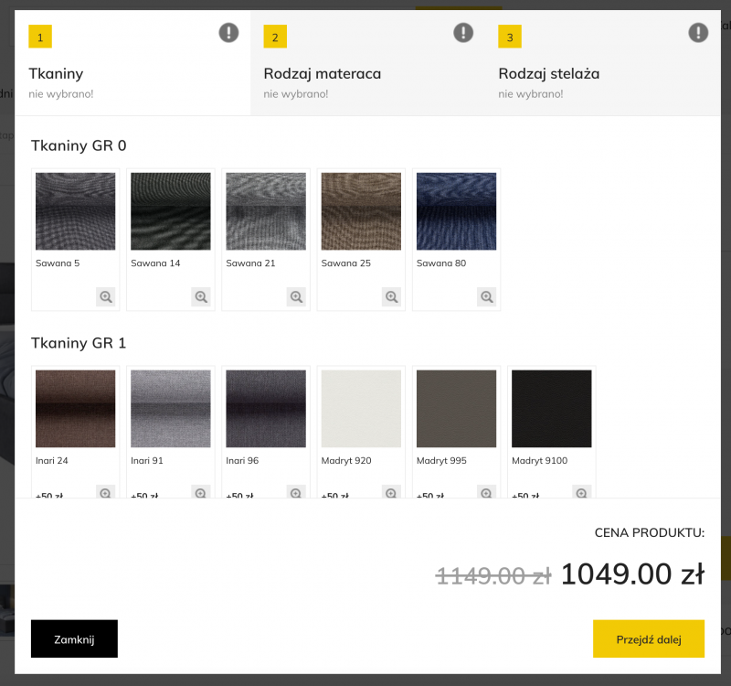This screenshot has height=686, width=731.
Task: Click the 'Inari 96' fabric name
Action: pyautogui.click(x=242, y=461)
